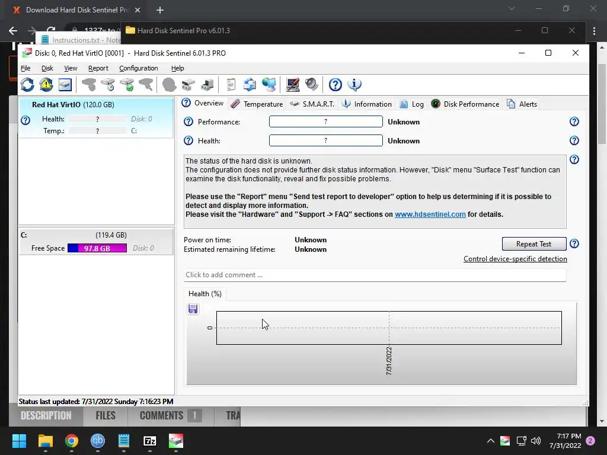Open the www.hdsentinel.com link
607x455 pixels.
pyautogui.click(x=430, y=214)
